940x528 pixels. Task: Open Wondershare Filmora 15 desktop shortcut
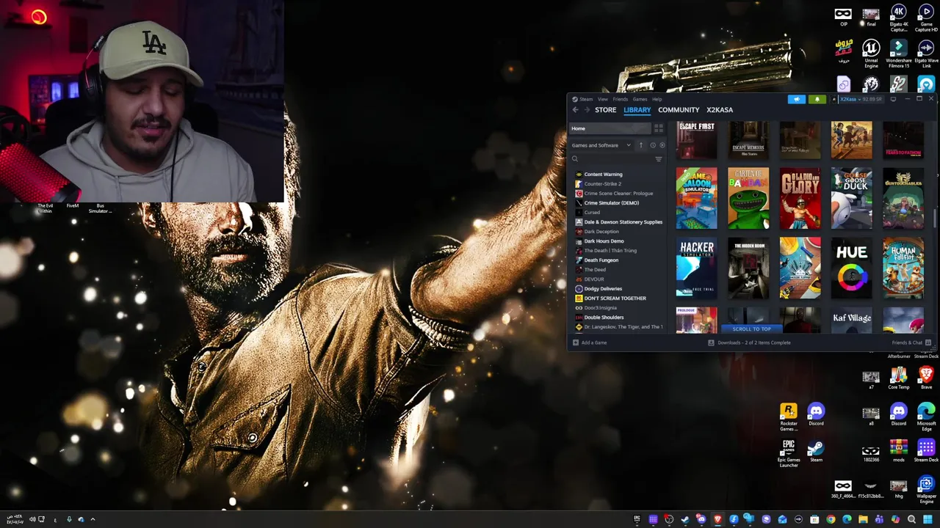[x=899, y=53]
